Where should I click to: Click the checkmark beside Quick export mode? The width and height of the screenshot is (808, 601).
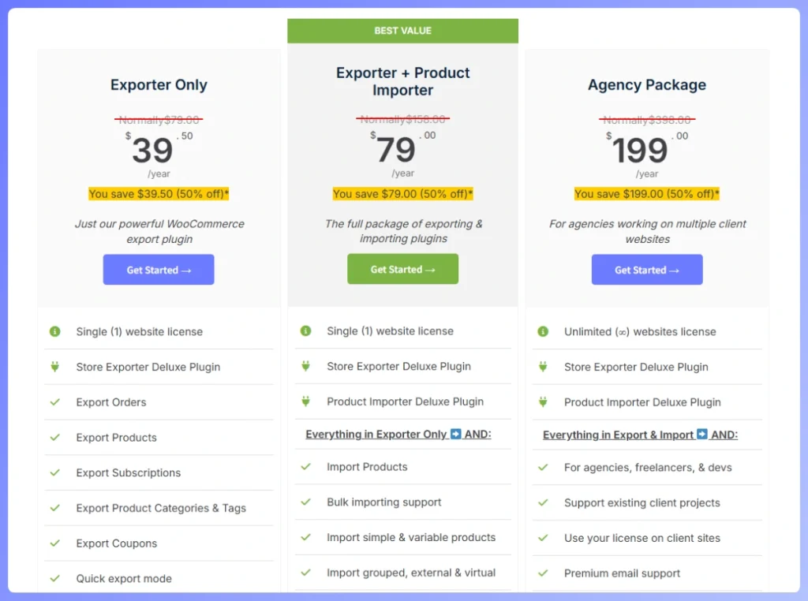click(x=54, y=578)
